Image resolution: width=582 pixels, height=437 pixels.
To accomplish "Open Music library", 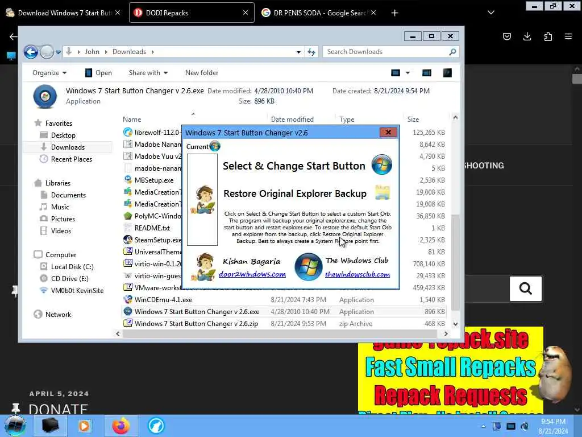I will point(60,207).
